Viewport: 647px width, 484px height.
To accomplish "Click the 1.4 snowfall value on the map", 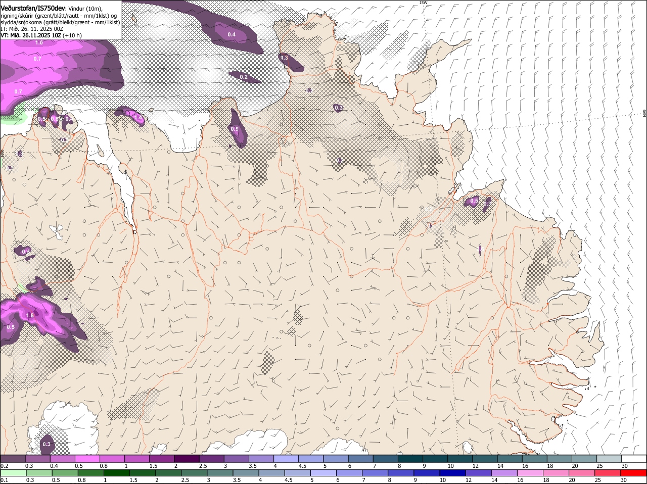I will [x=138, y=117].
